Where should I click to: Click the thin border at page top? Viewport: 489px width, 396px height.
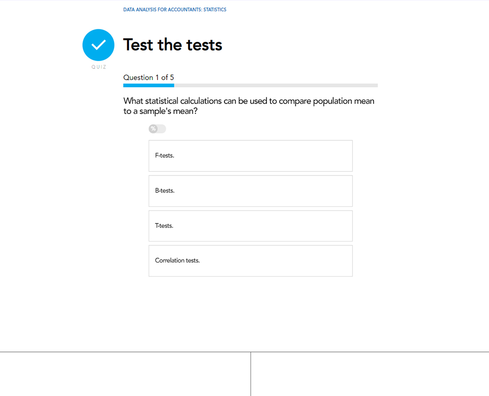click(x=244, y=0)
